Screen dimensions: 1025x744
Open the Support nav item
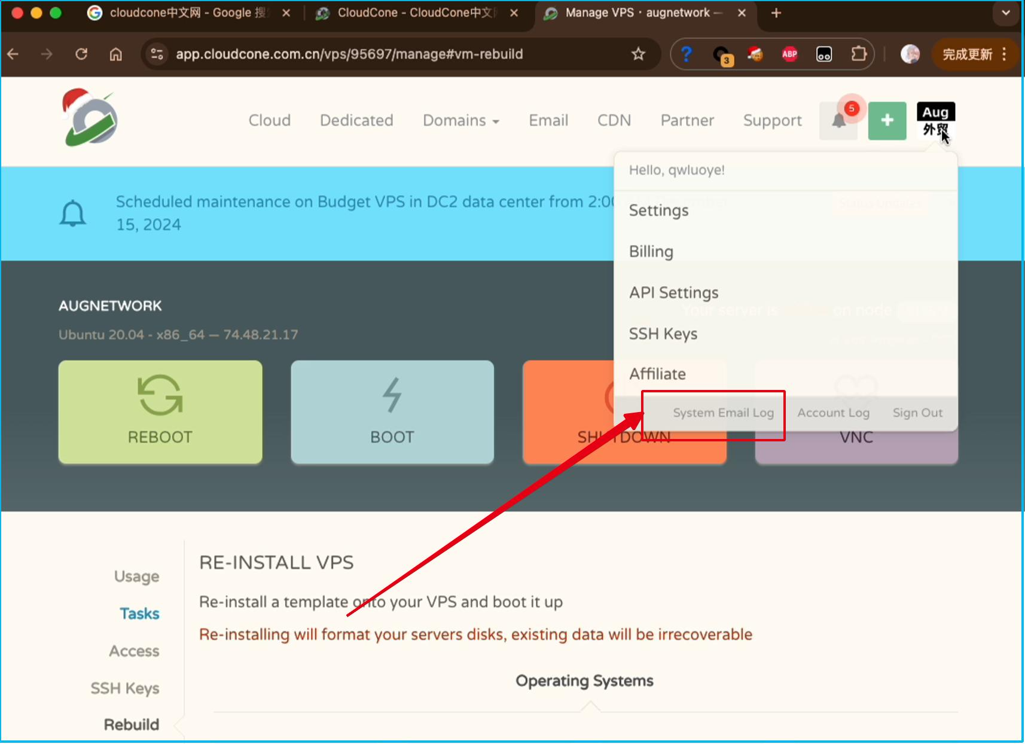[773, 121]
